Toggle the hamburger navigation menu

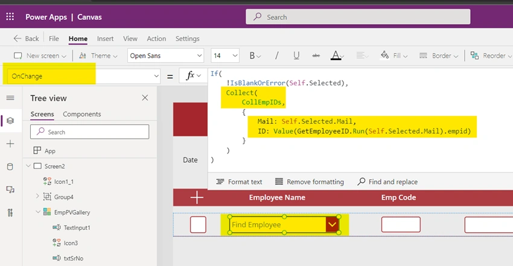10,98
